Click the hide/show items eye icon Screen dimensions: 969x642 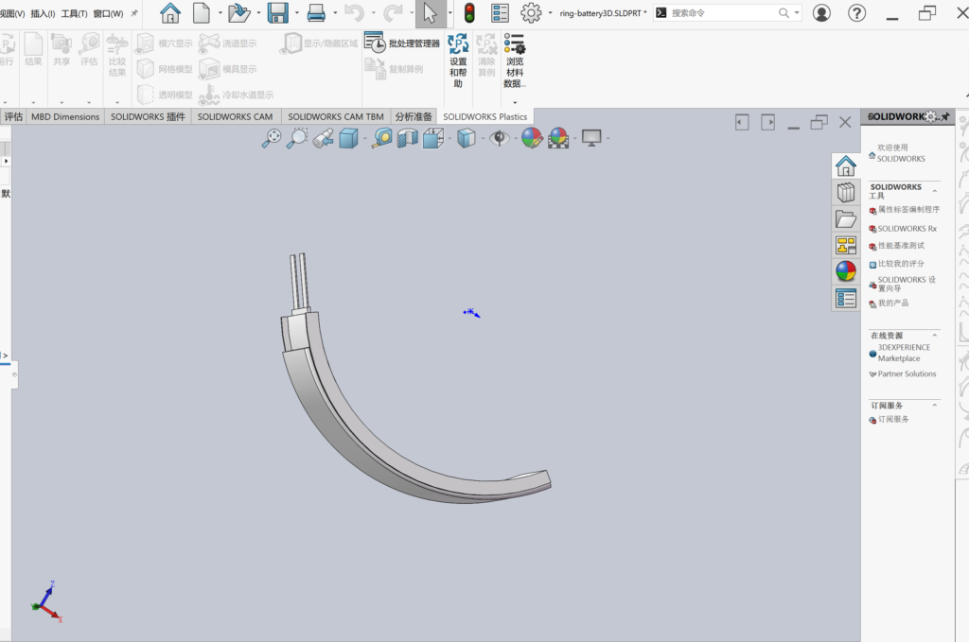[500, 138]
